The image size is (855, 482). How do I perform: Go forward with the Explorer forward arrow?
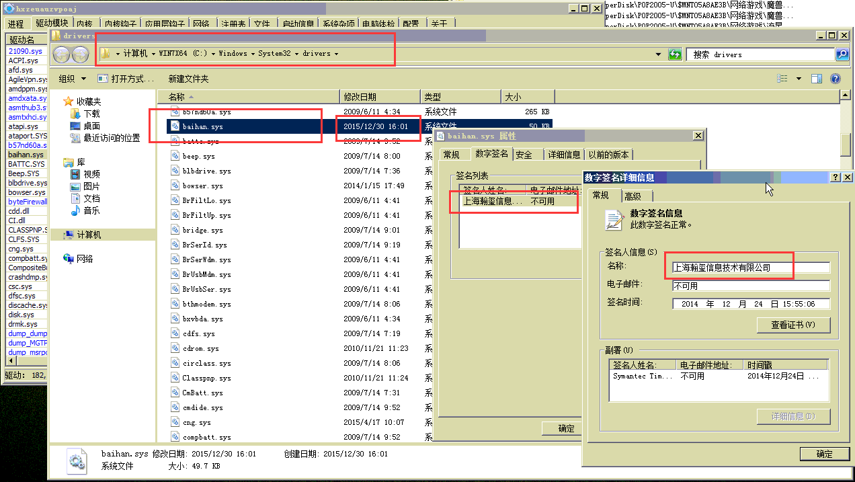80,54
